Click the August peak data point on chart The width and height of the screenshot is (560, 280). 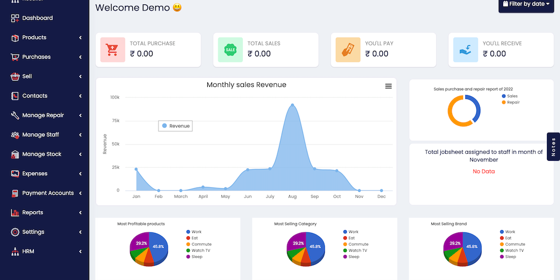coord(293,105)
